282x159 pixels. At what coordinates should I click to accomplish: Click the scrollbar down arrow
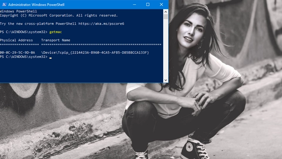166,80
